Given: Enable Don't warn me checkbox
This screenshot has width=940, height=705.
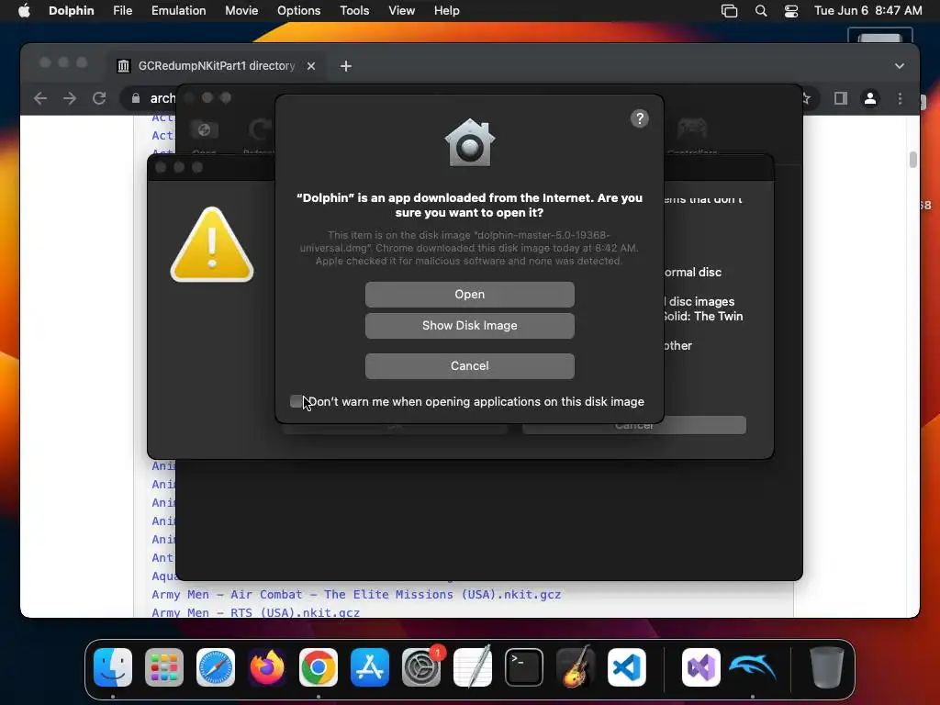Looking at the screenshot, I should (297, 402).
